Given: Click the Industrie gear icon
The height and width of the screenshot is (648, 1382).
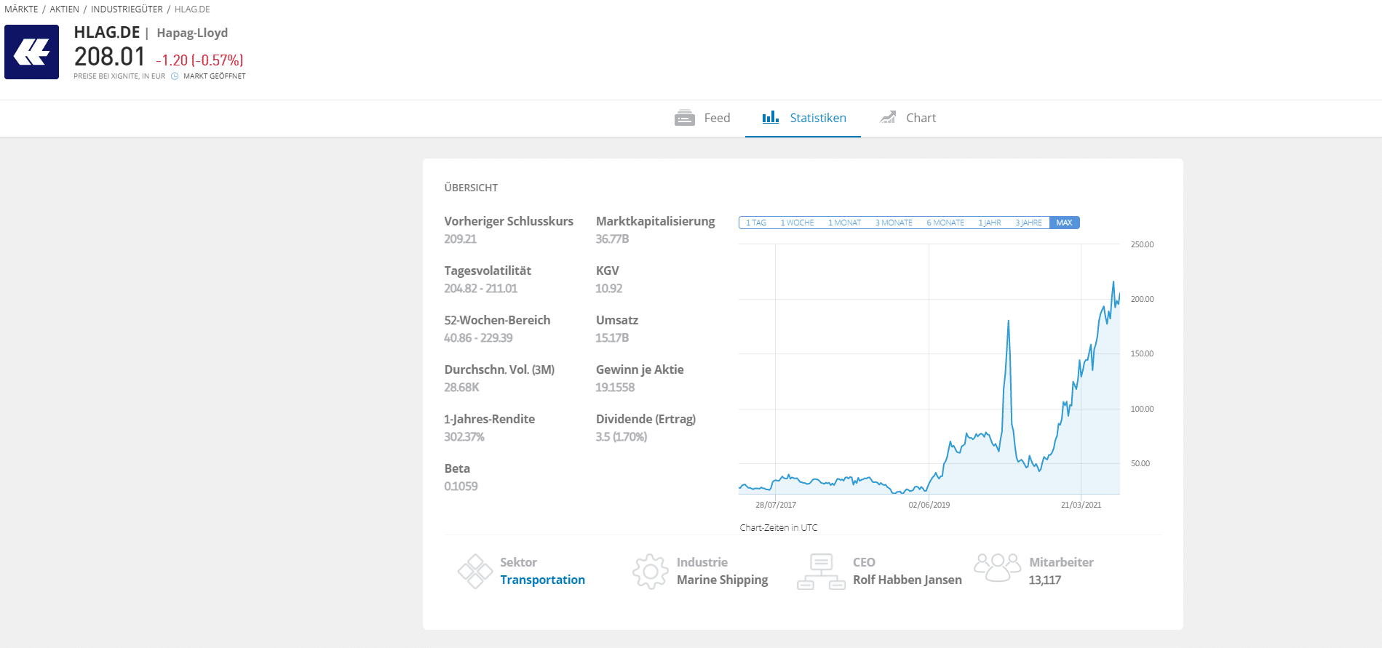Looking at the screenshot, I should coord(651,572).
